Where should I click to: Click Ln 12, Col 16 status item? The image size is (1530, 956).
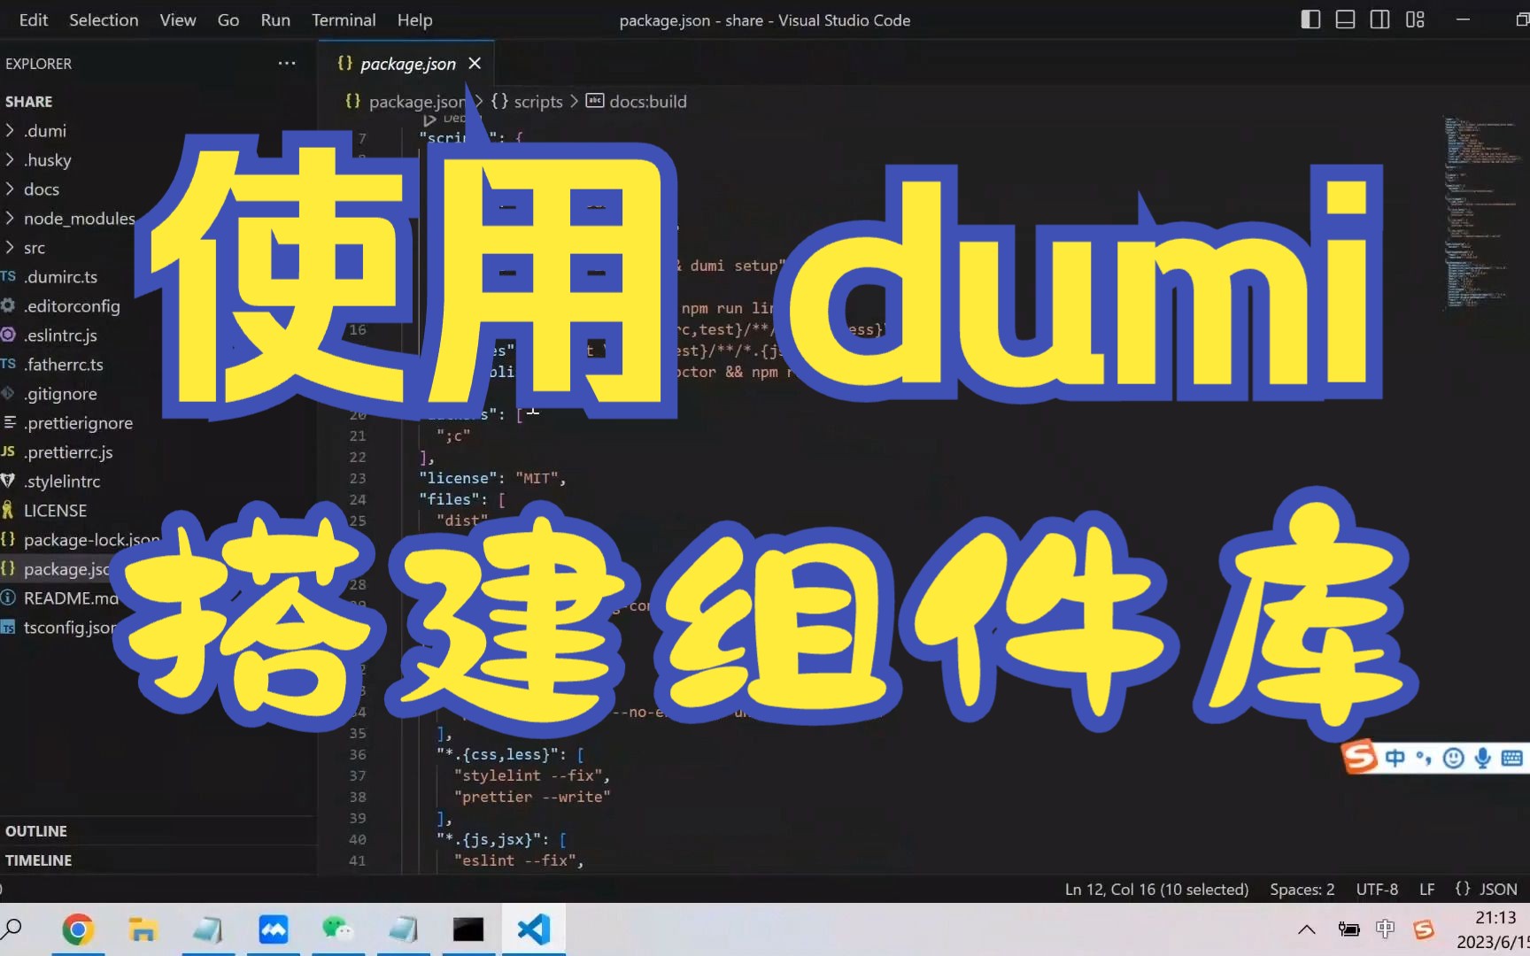tap(1156, 889)
